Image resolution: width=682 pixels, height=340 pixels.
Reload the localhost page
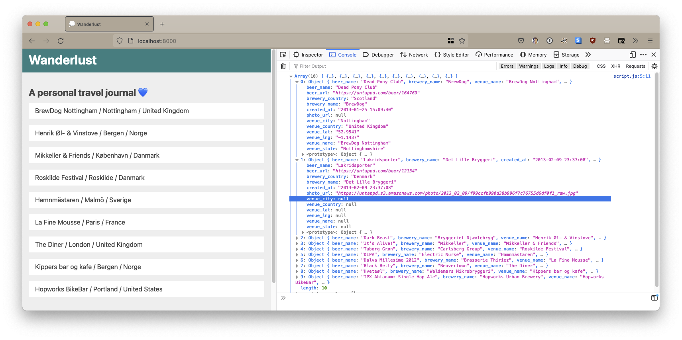pyautogui.click(x=61, y=41)
